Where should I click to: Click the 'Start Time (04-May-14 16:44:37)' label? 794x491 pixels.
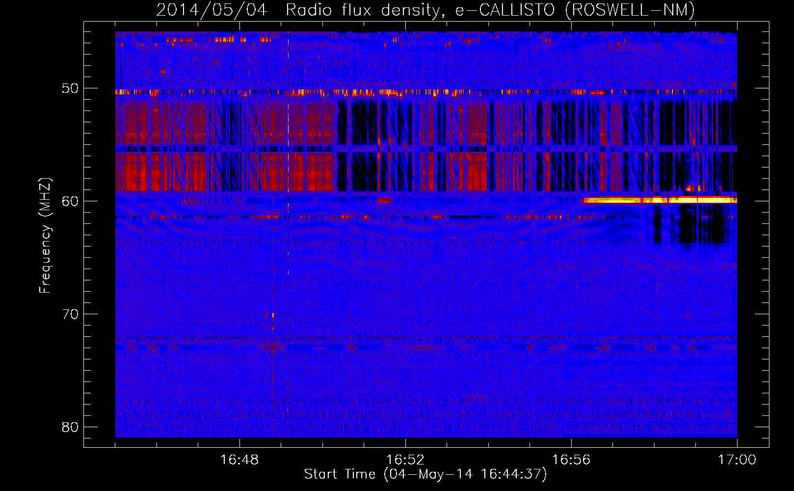point(425,474)
